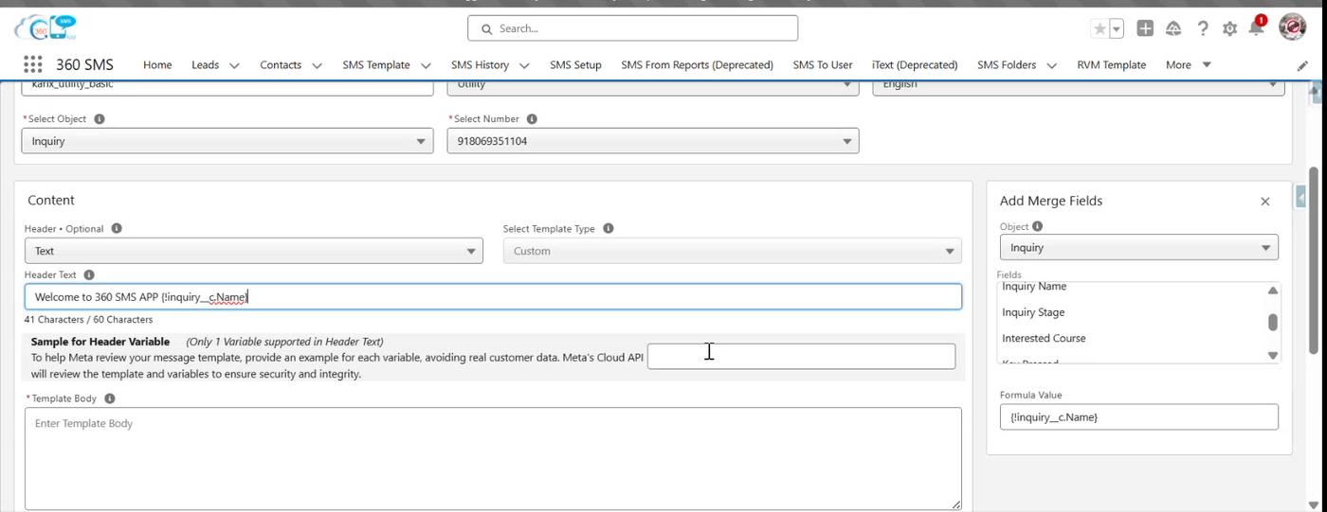Click the pencil icon to edit navigation
Viewport: 1327px width, 512px height.
coord(1302,65)
